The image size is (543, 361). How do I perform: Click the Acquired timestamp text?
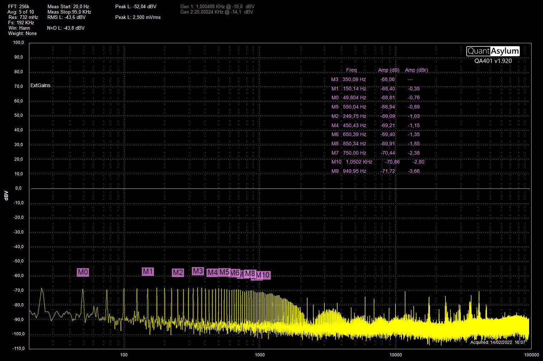pyautogui.click(x=498, y=342)
